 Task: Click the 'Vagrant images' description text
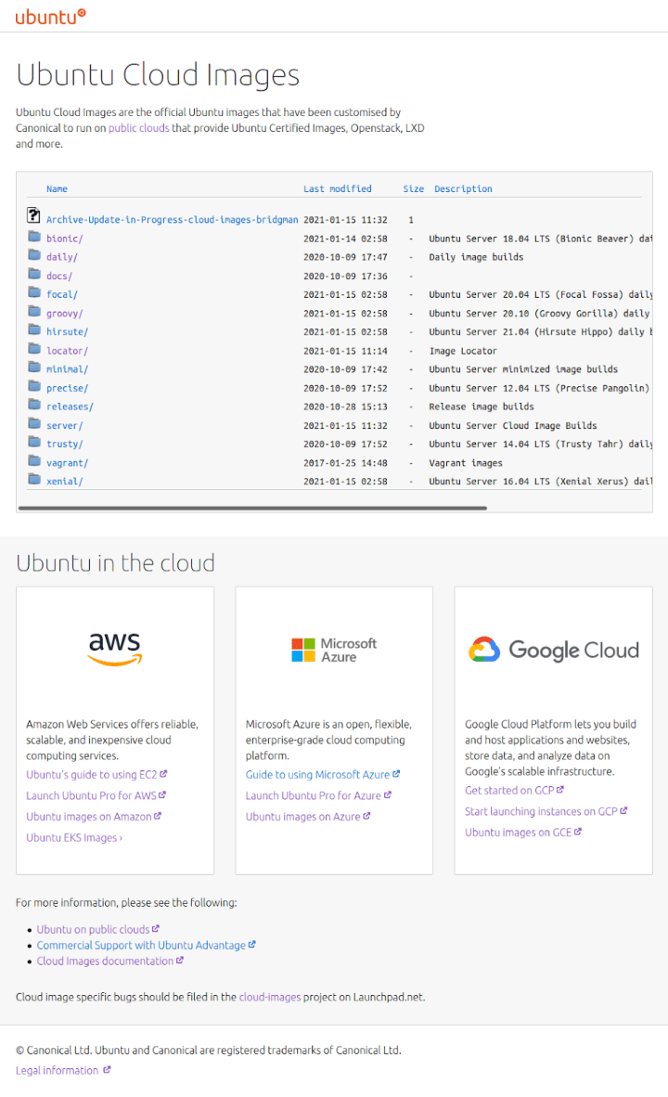pyautogui.click(x=466, y=463)
